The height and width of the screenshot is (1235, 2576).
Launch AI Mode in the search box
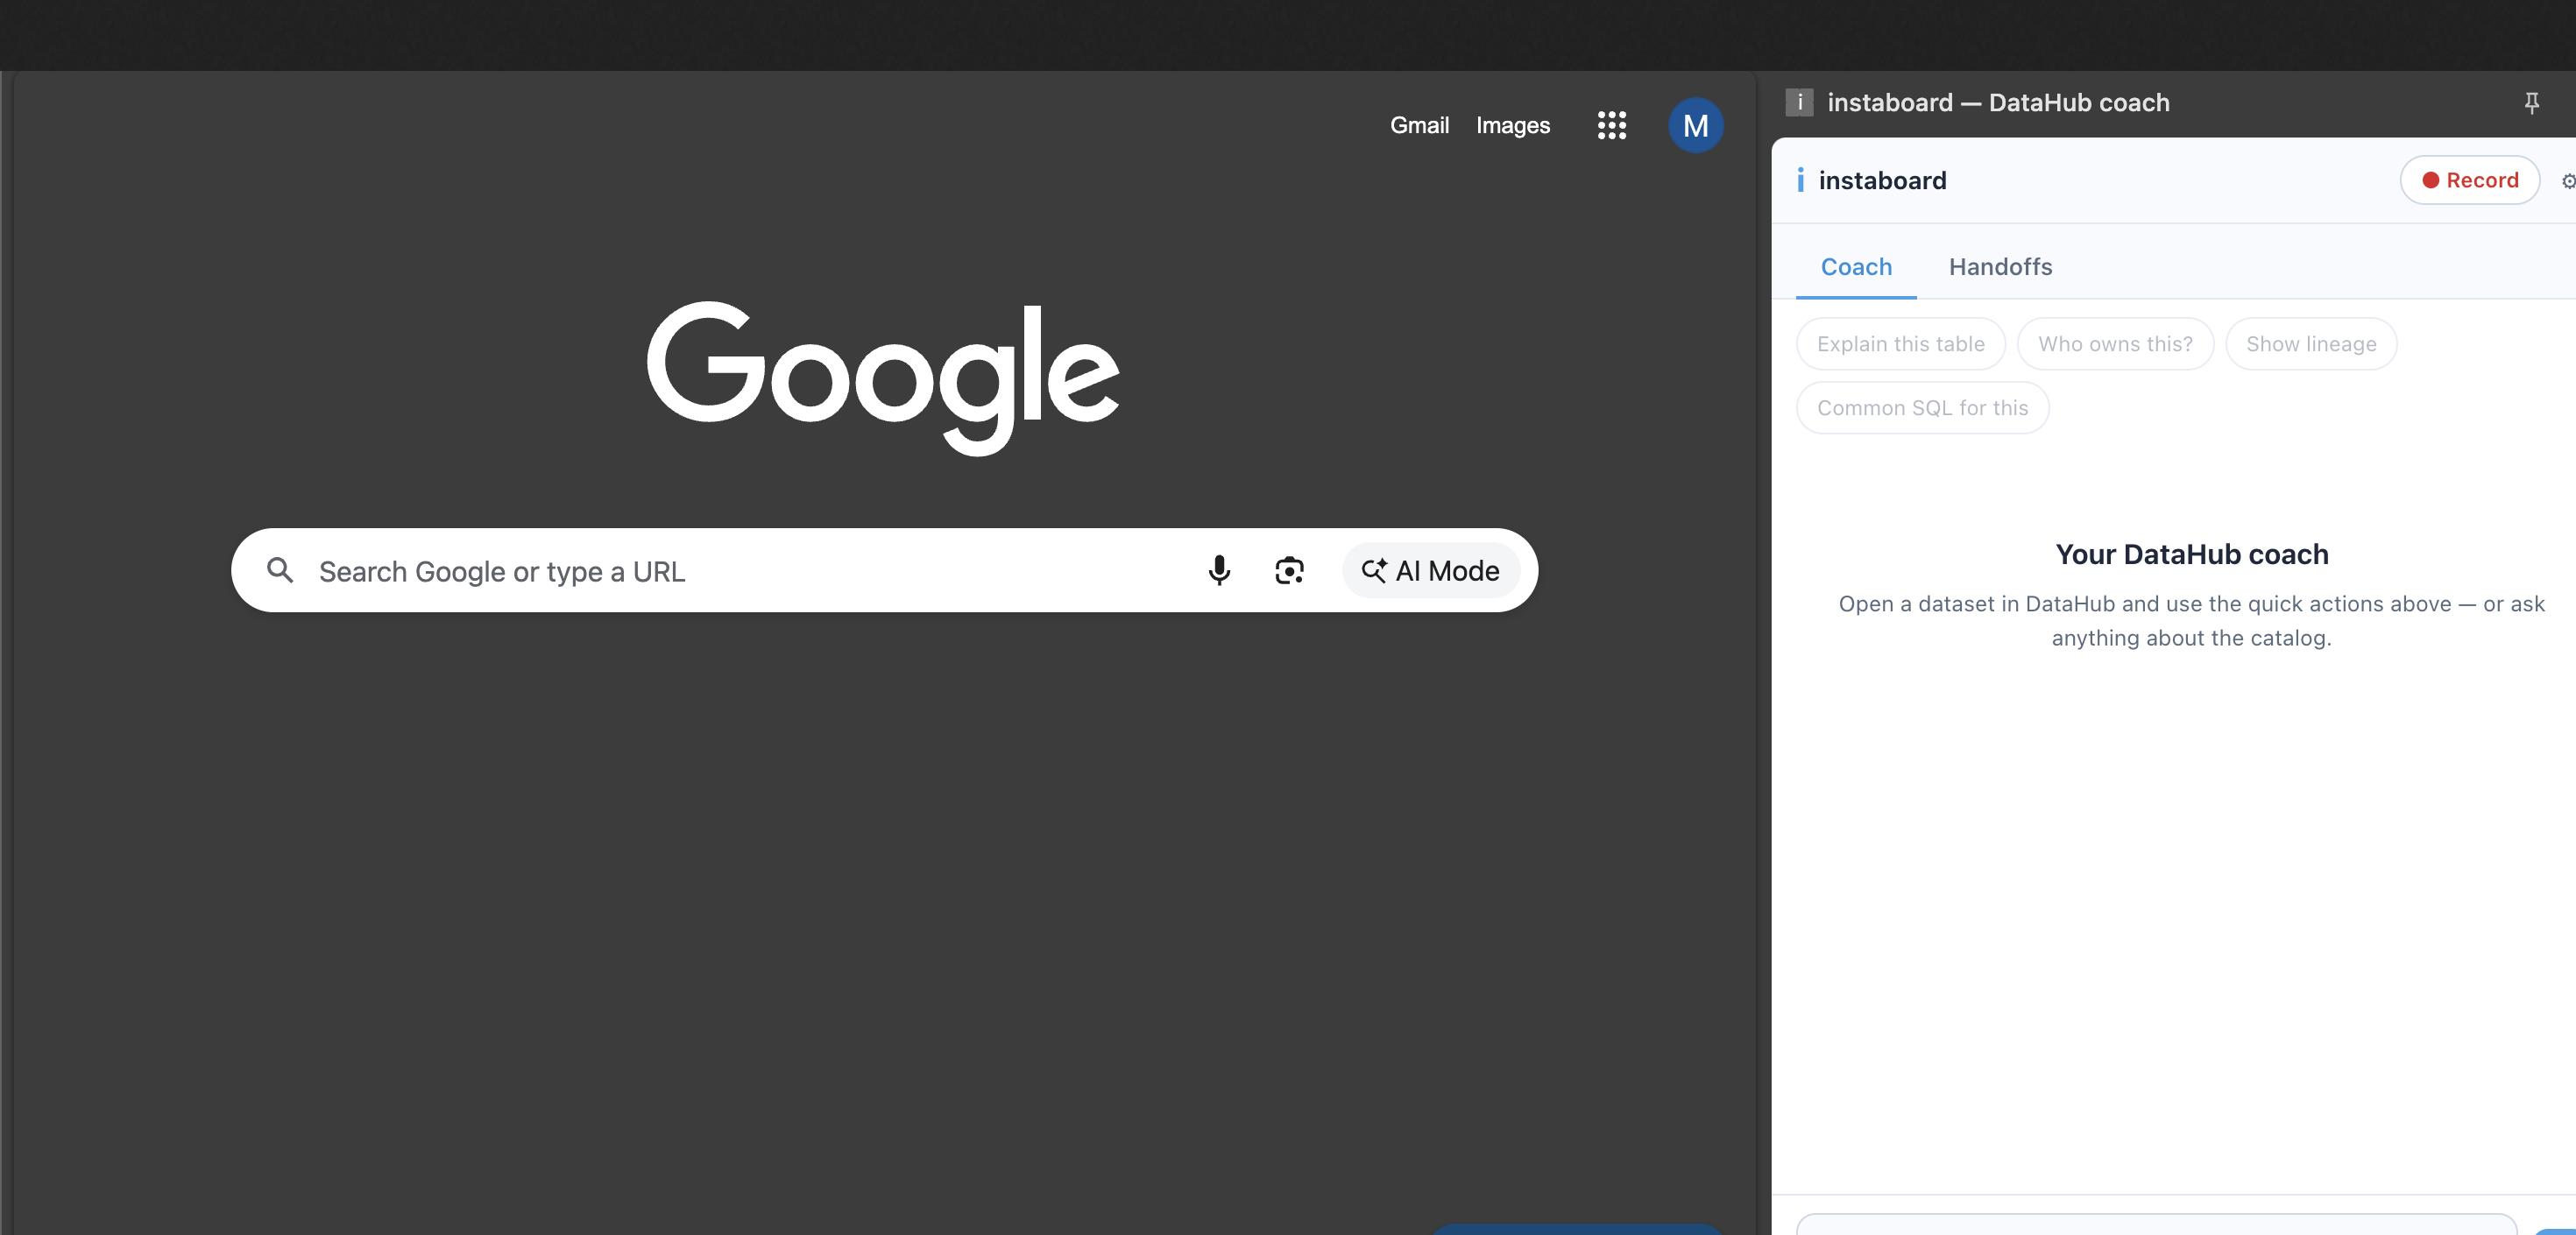coord(1431,570)
